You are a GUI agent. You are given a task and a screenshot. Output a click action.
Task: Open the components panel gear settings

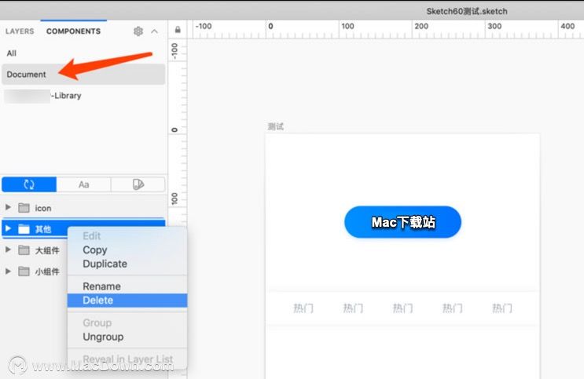pyautogui.click(x=138, y=31)
